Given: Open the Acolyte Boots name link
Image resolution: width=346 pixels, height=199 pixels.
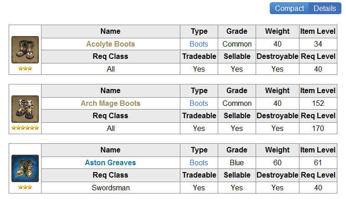Looking at the screenshot, I should tap(110, 44).
